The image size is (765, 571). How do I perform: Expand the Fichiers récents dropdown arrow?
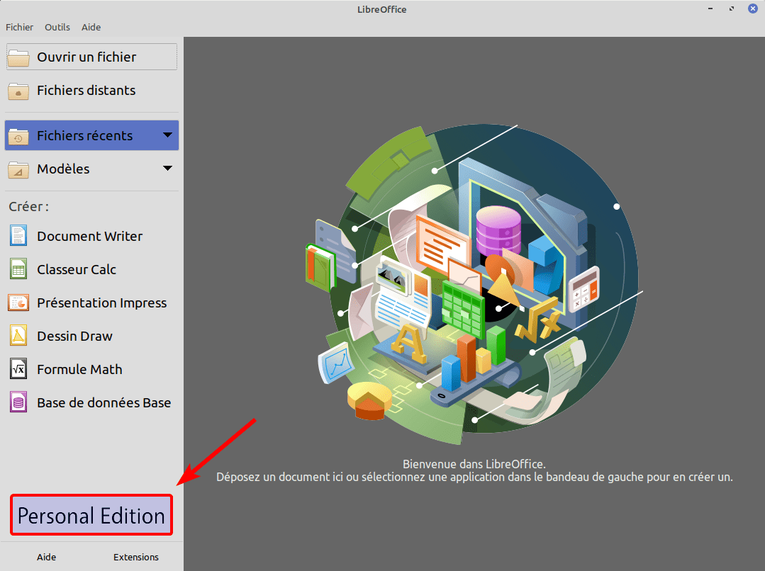click(x=167, y=135)
